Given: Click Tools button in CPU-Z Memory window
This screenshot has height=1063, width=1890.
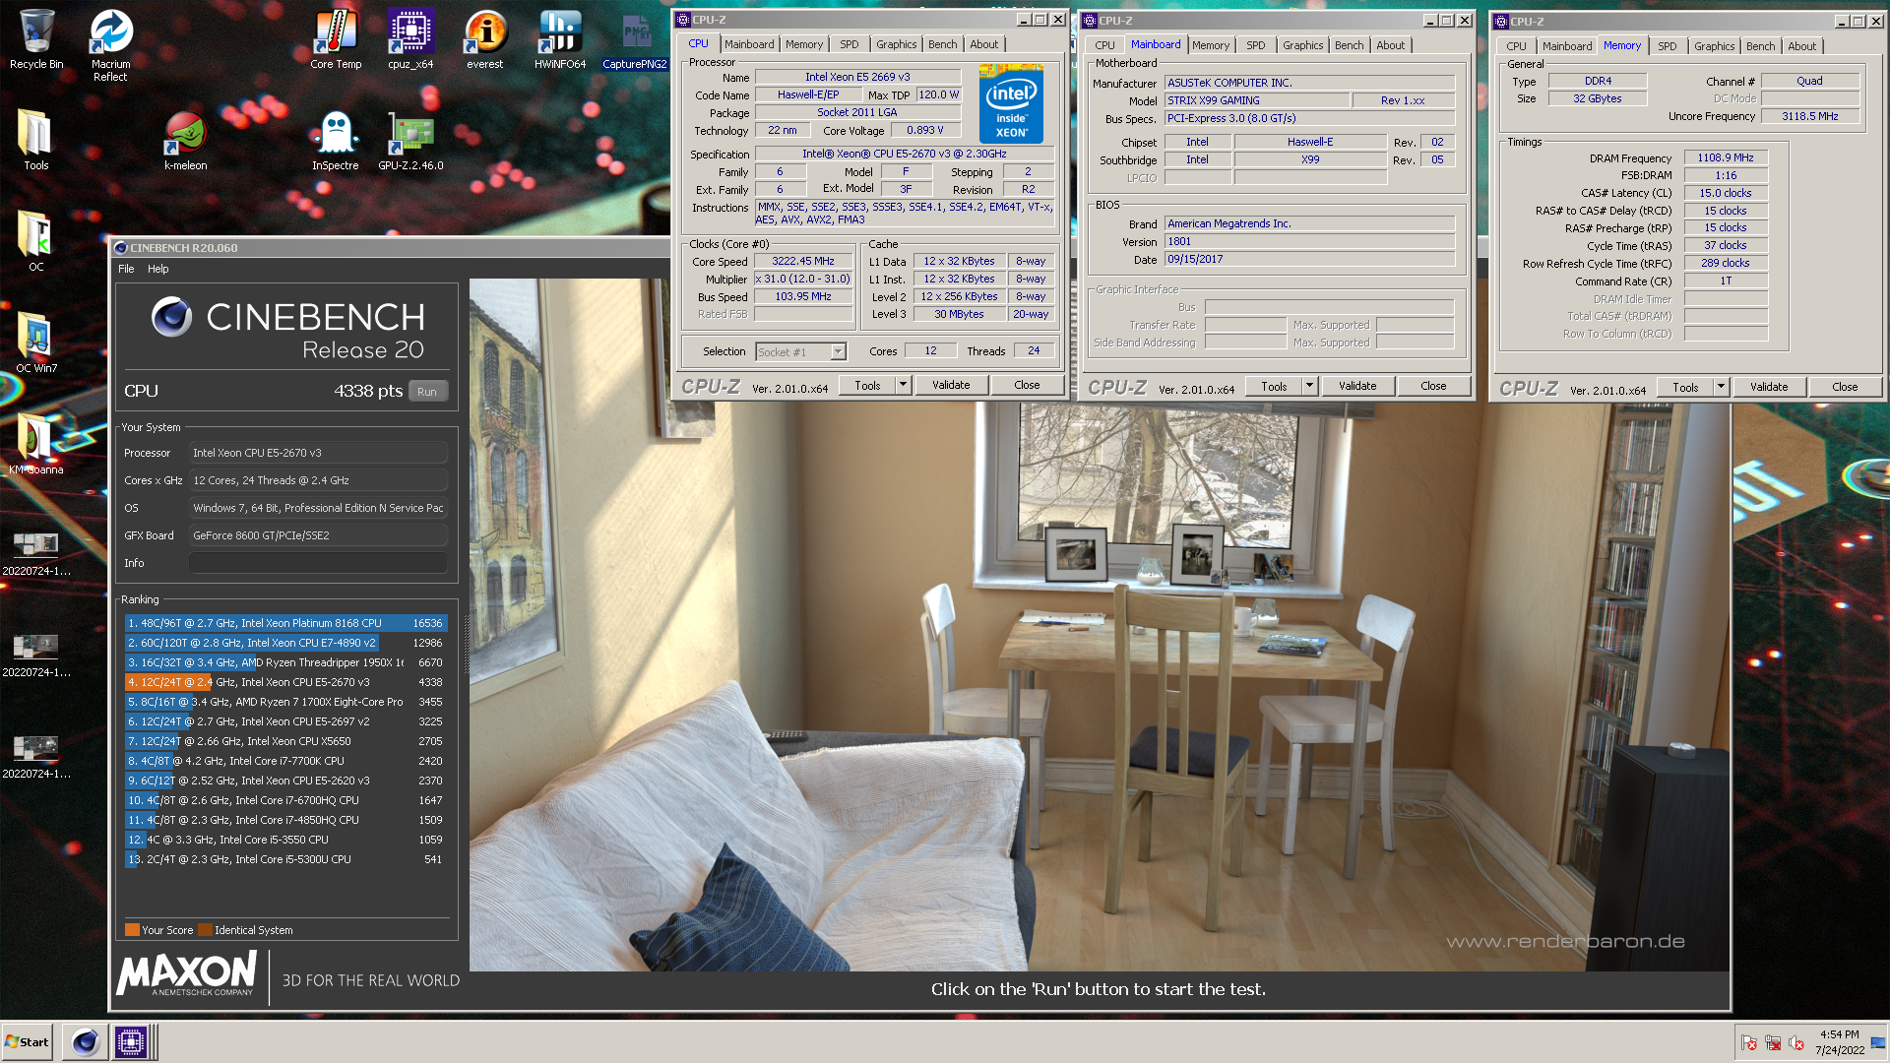Looking at the screenshot, I should click(x=1685, y=387).
